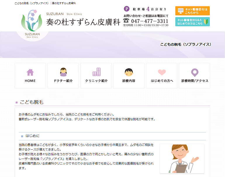Viewport: 225px width, 177px height.
Task: Click the purple map pin icon
Action: point(195,72)
